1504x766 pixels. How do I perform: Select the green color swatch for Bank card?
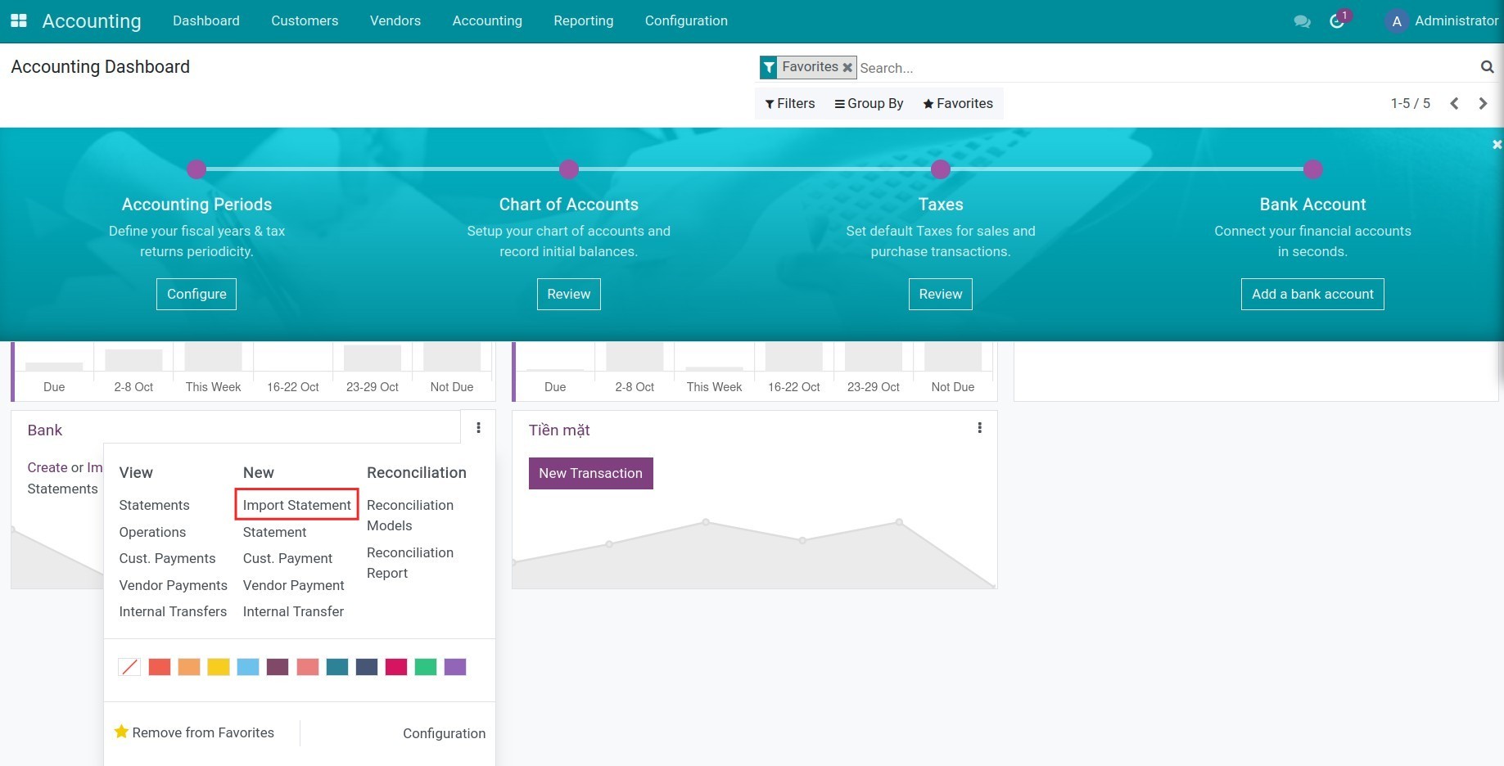[425, 666]
